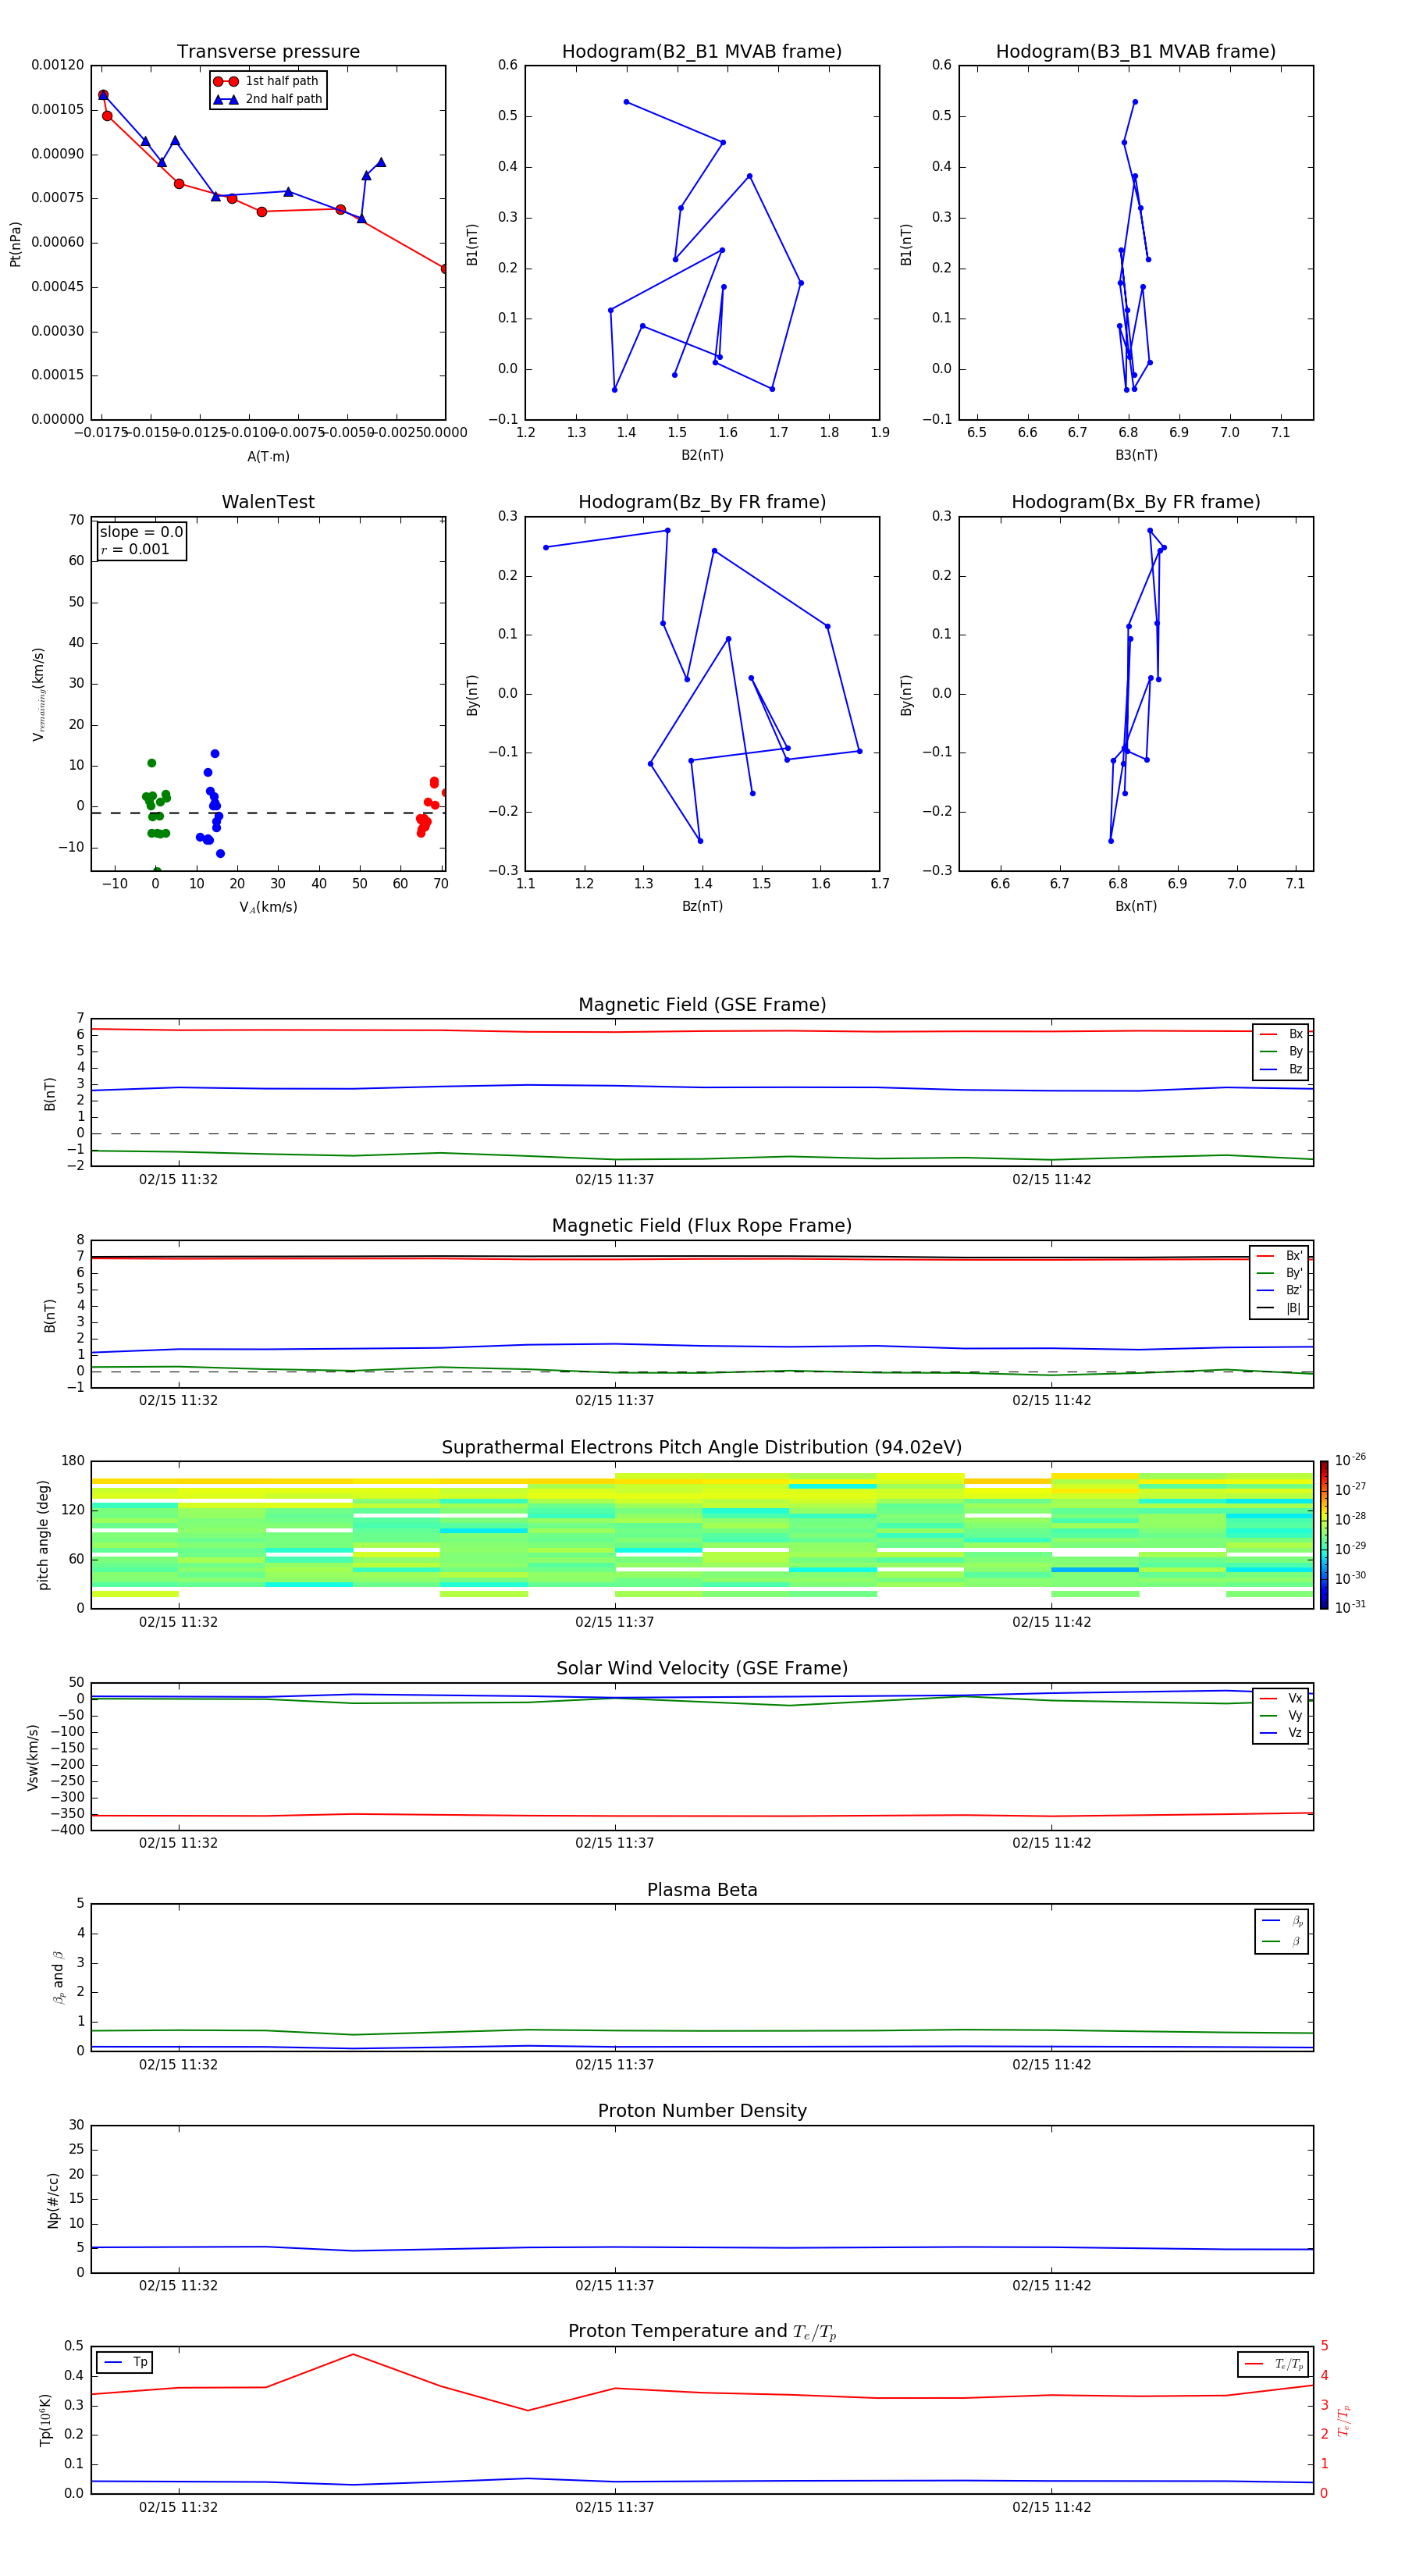Image resolution: width=1405 pixels, height=2576 pixels.
Task: Select the "Vz" legend entry
Action: tap(1281, 1733)
